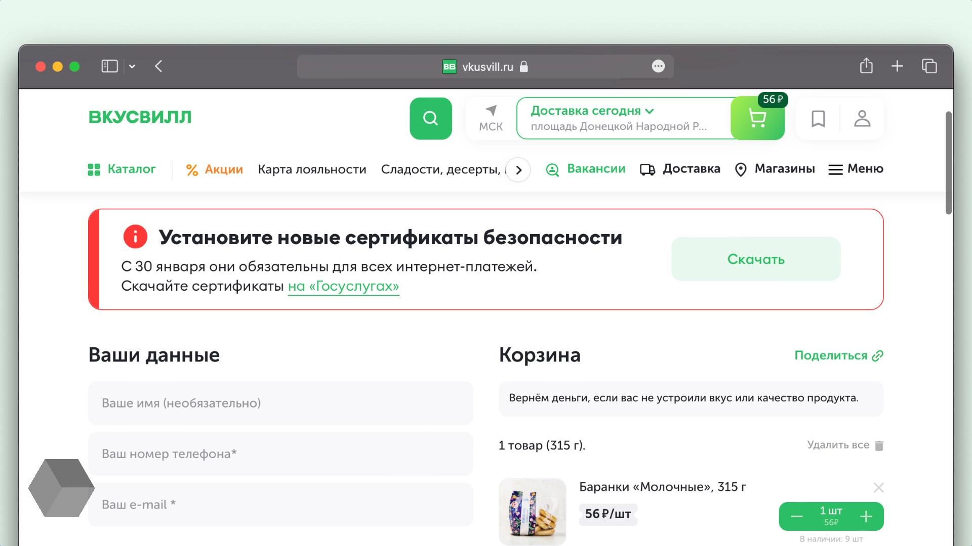Open a new tab with plus icon
Viewport: 972px width, 546px height.
897,66
